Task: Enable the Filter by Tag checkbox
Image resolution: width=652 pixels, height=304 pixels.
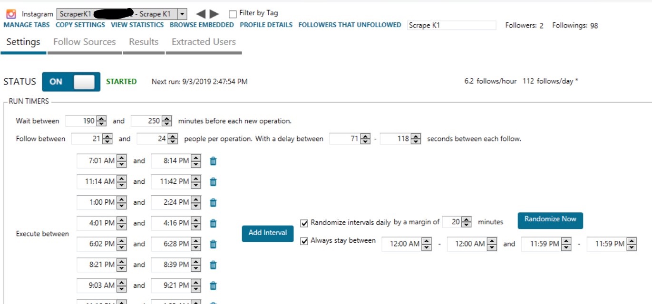Action: click(x=233, y=14)
